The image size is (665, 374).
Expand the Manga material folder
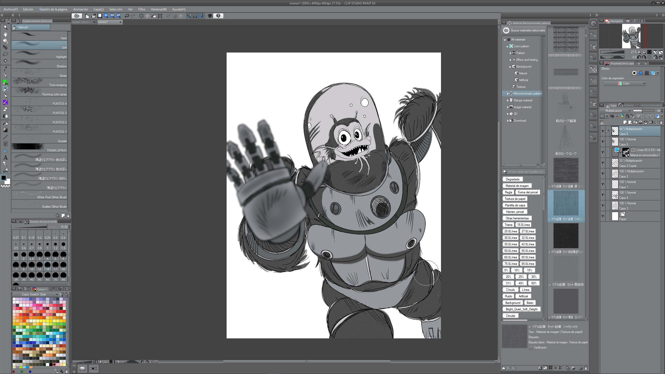(x=508, y=100)
